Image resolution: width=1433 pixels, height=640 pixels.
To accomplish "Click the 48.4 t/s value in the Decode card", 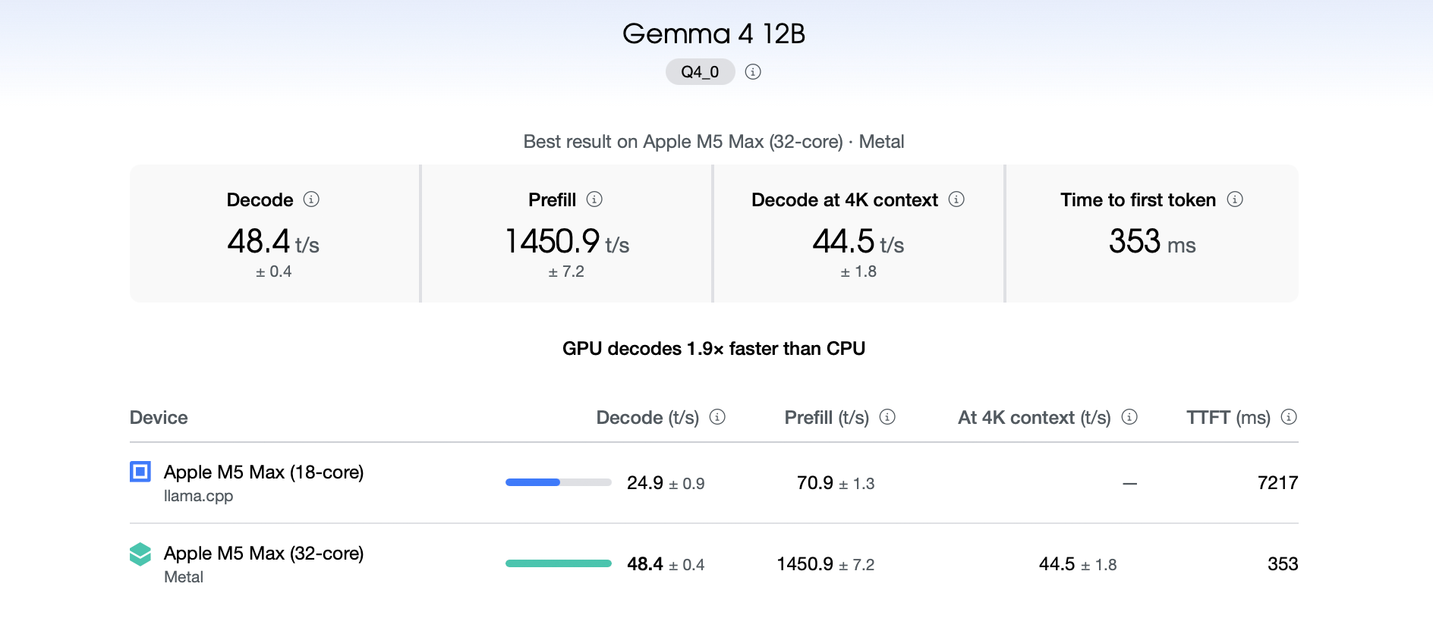I will [x=273, y=242].
